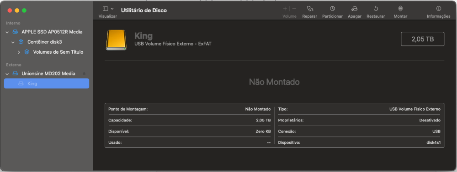
Task: Open the Visualizar sidebar view dropdown
Action: (x=108, y=9)
